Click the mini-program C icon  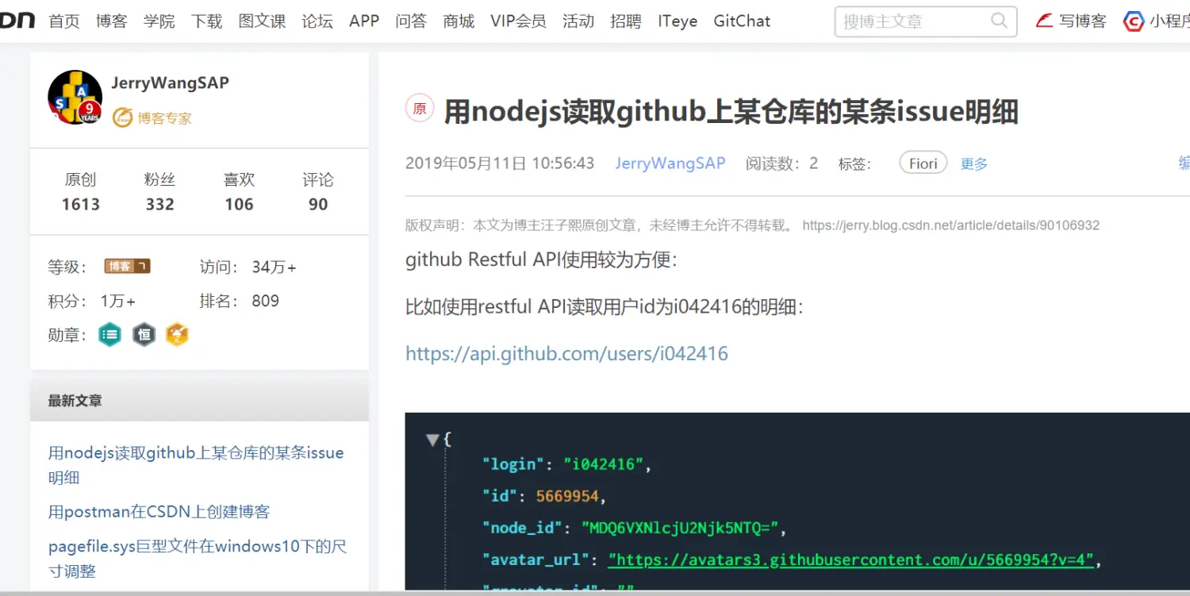click(x=1134, y=21)
